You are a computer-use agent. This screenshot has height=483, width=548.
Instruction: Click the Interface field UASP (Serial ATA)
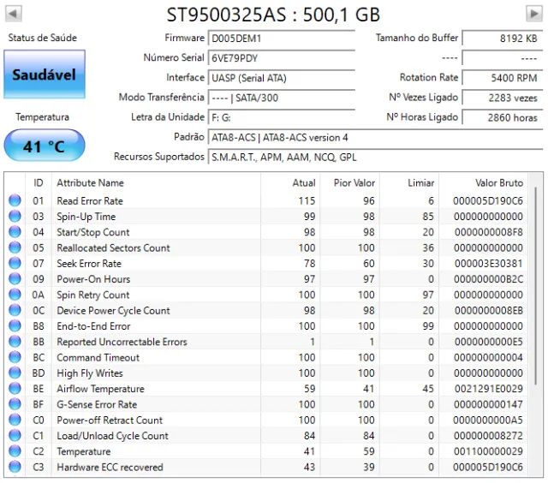(282, 78)
